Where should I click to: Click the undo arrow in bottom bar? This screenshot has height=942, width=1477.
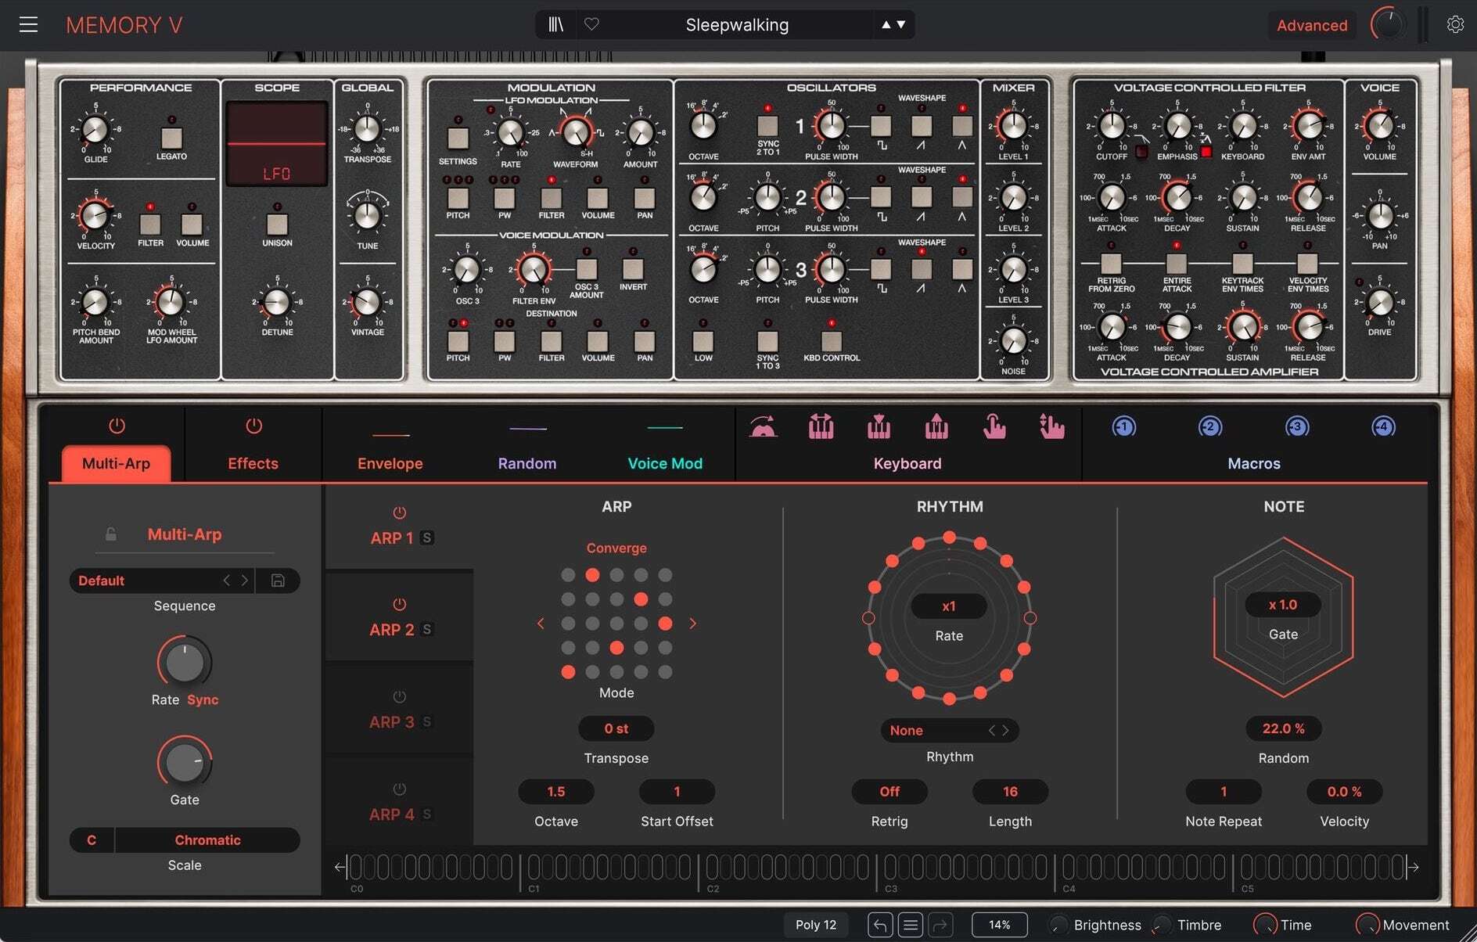(x=880, y=925)
